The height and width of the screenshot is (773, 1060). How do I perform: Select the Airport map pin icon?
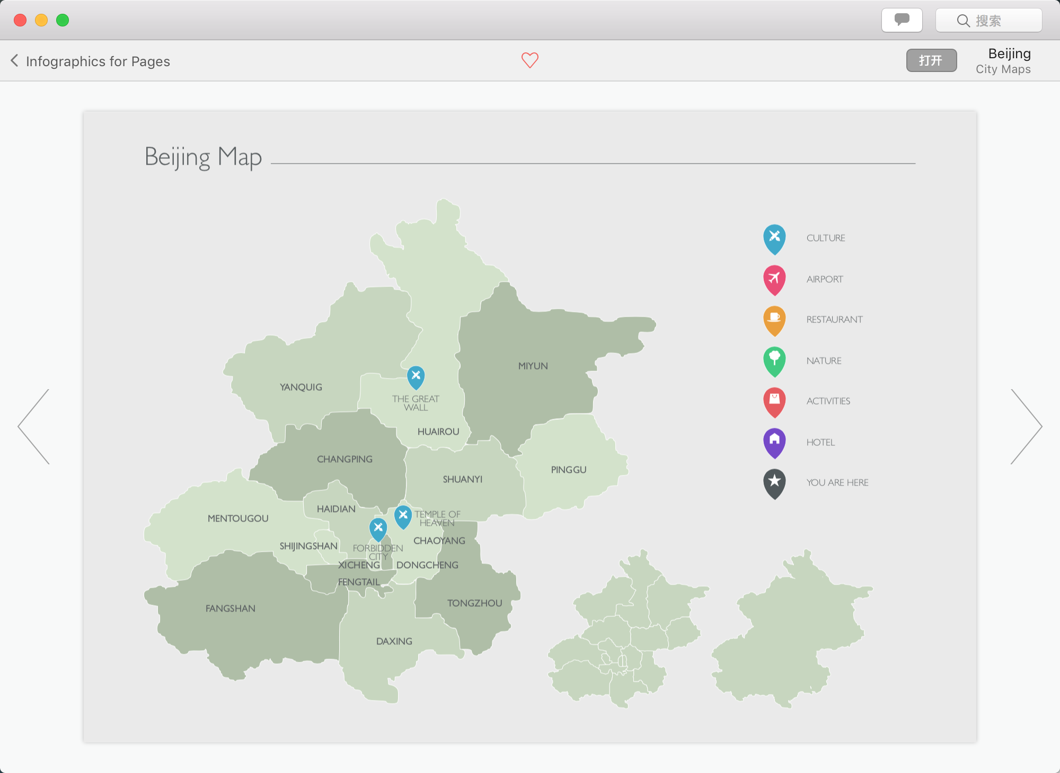[775, 279]
